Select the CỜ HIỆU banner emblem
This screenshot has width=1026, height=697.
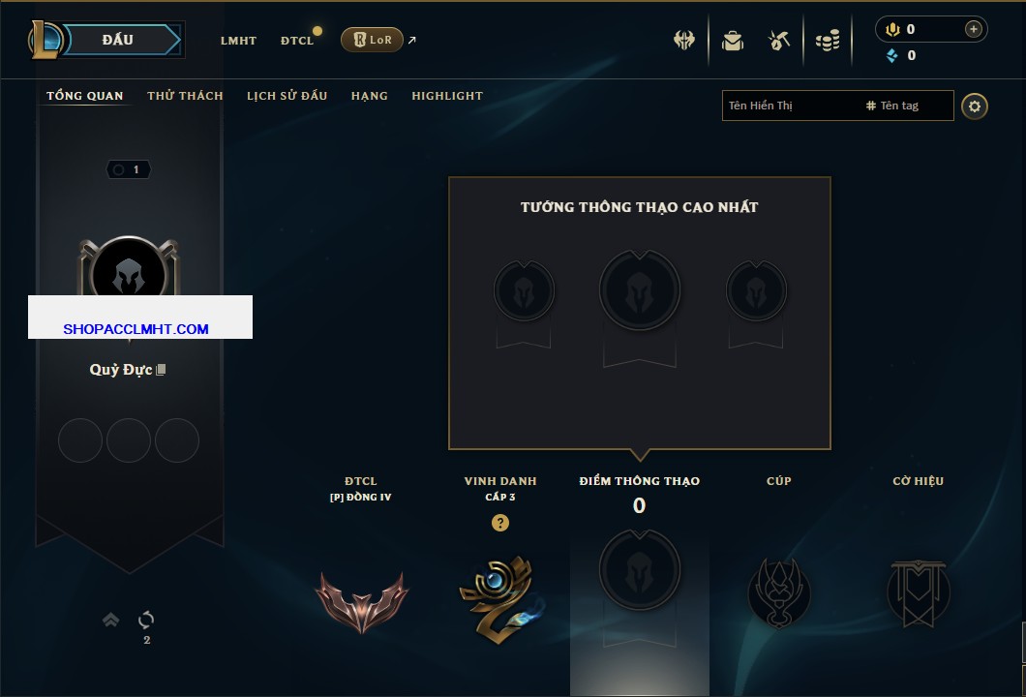tap(918, 593)
